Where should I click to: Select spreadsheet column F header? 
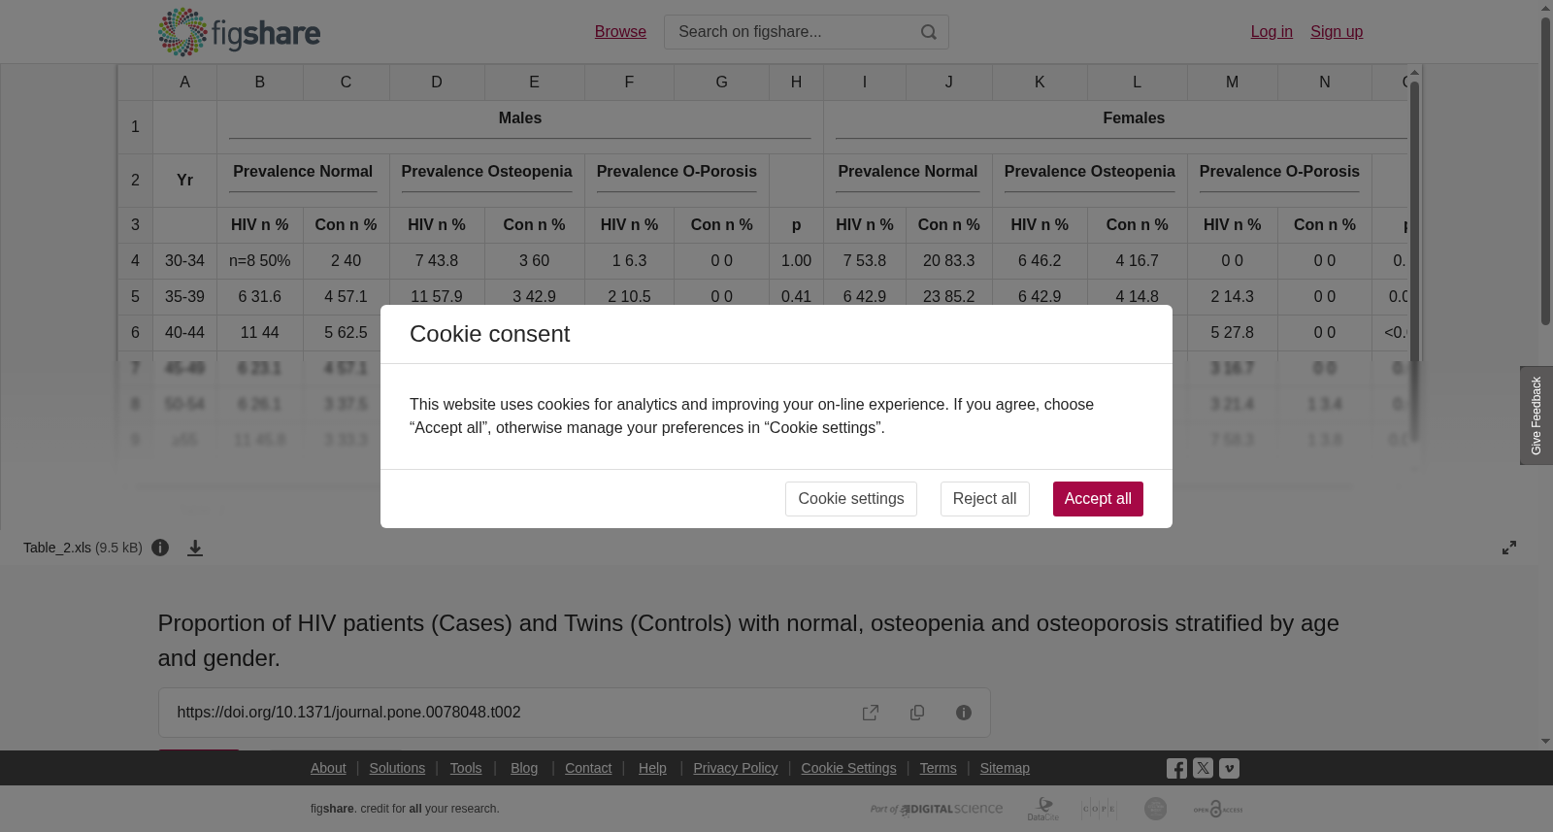629,83
